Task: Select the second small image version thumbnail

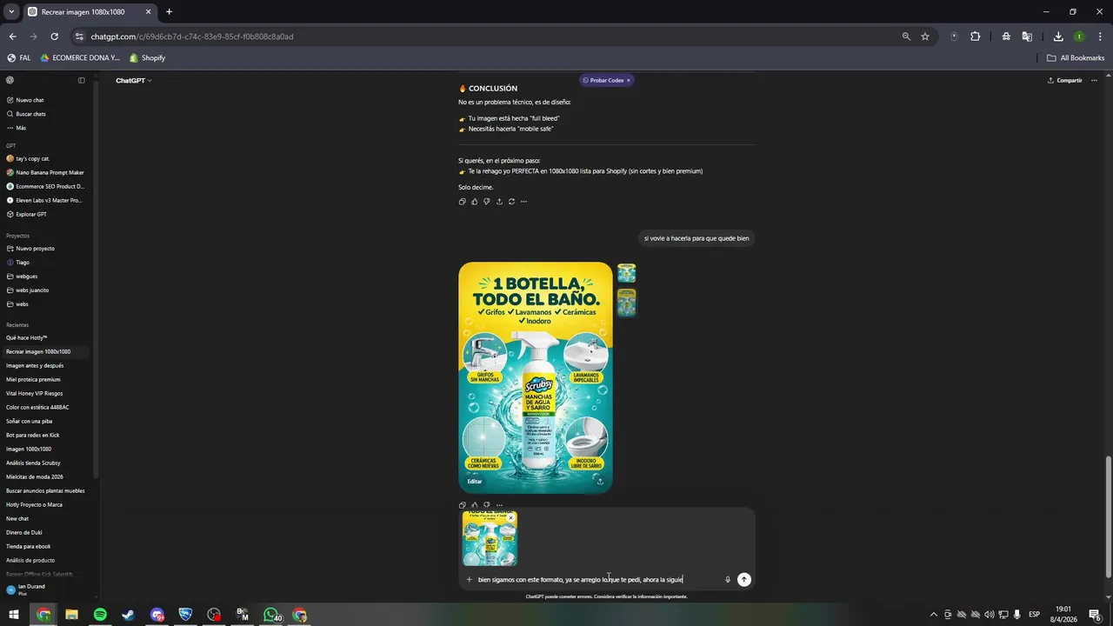Action: (x=626, y=303)
